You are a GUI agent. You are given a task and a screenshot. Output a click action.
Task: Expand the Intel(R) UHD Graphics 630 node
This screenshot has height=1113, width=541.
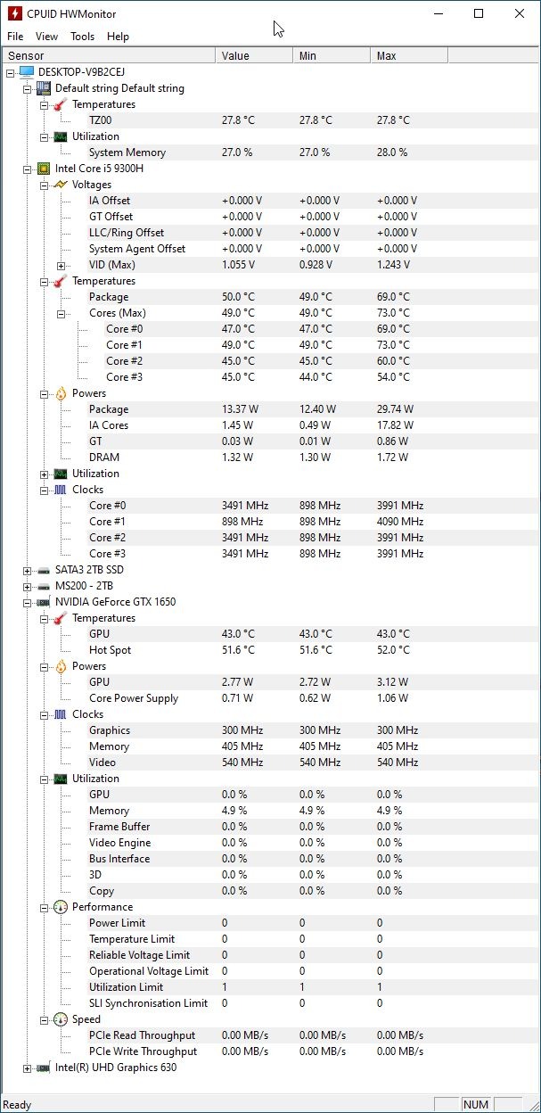pyautogui.click(x=28, y=1068)
